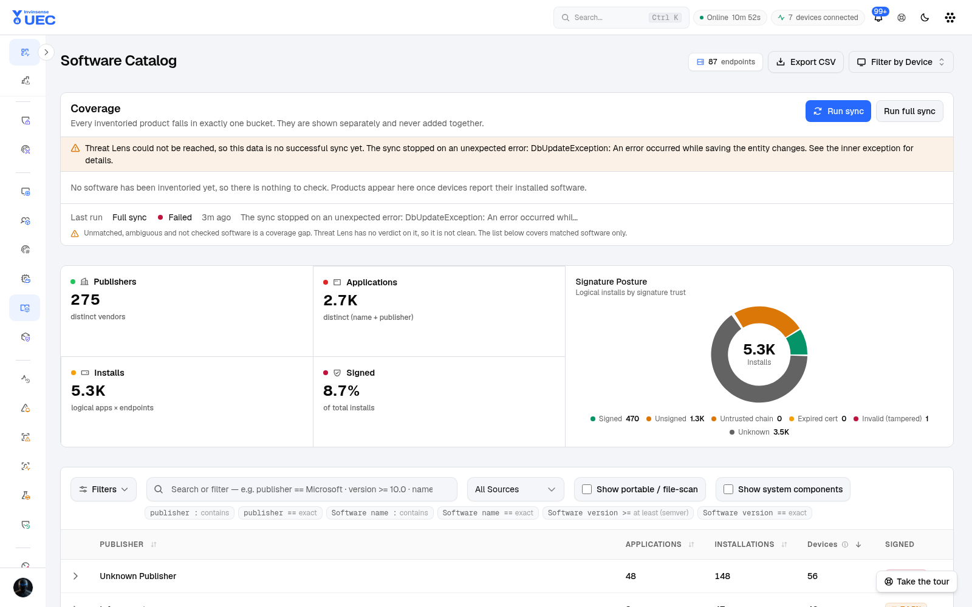Screen dimensions: 972x607
Task: Open the apps grid icon in header
Action: click(950, 18)
